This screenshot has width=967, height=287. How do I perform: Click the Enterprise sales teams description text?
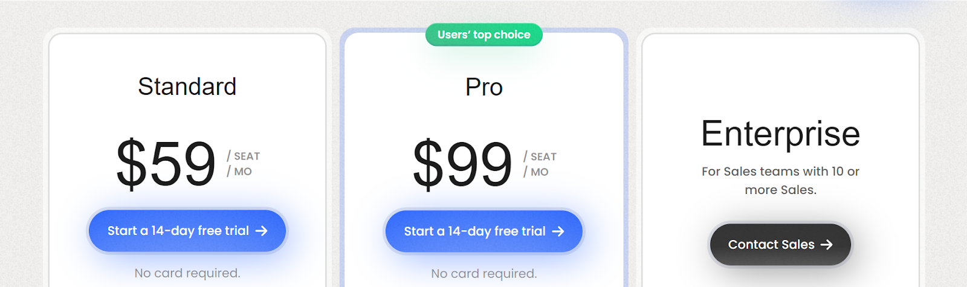point(780,180)
